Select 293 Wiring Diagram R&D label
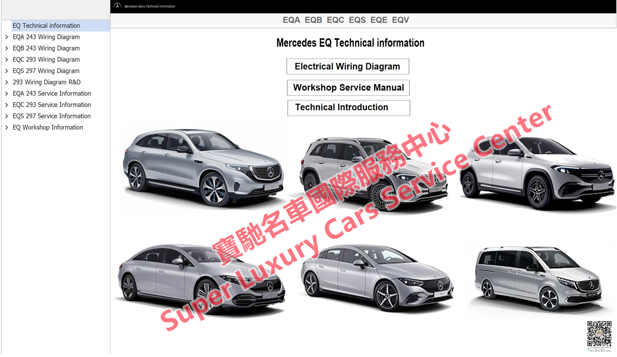This screenshot has width=617, height=357. pos(47,82)
